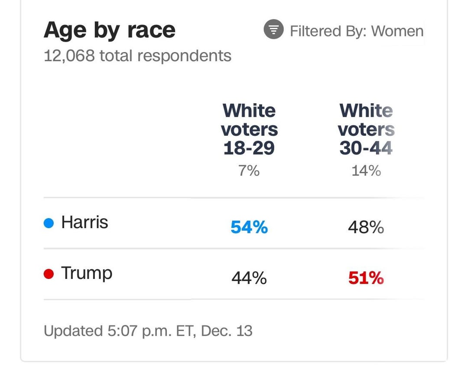This screenshot has width=468, height=383.
Task: Click the Harris row label
Action: coord(84,222)
